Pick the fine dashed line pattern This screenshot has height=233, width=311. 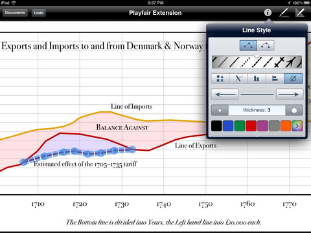click(235, 62)
